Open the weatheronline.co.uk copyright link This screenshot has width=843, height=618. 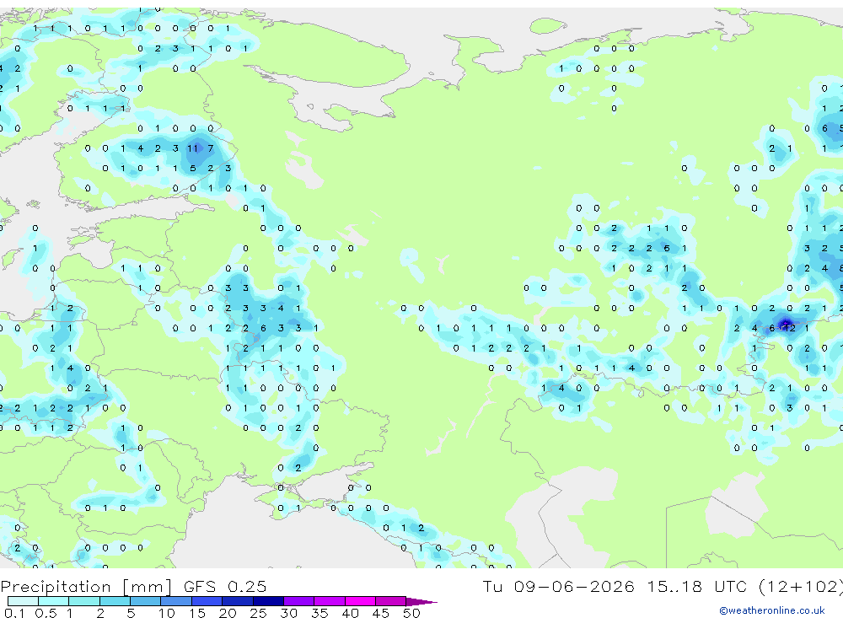pyautogui.click(x=772, y=610)
